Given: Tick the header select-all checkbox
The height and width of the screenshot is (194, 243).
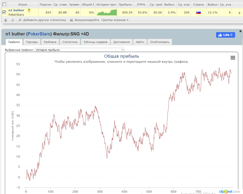Looking at the screenshot, I should click(4, 5).
